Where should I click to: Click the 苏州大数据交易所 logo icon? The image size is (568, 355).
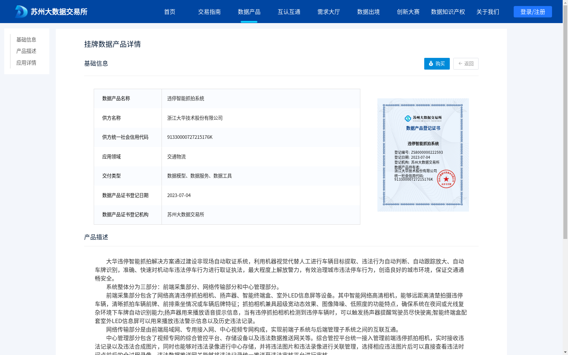coord(21,12)
